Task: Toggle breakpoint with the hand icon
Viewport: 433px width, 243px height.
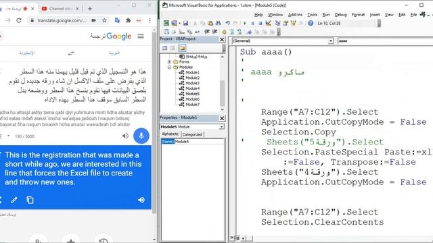Action: coord(224,32)
